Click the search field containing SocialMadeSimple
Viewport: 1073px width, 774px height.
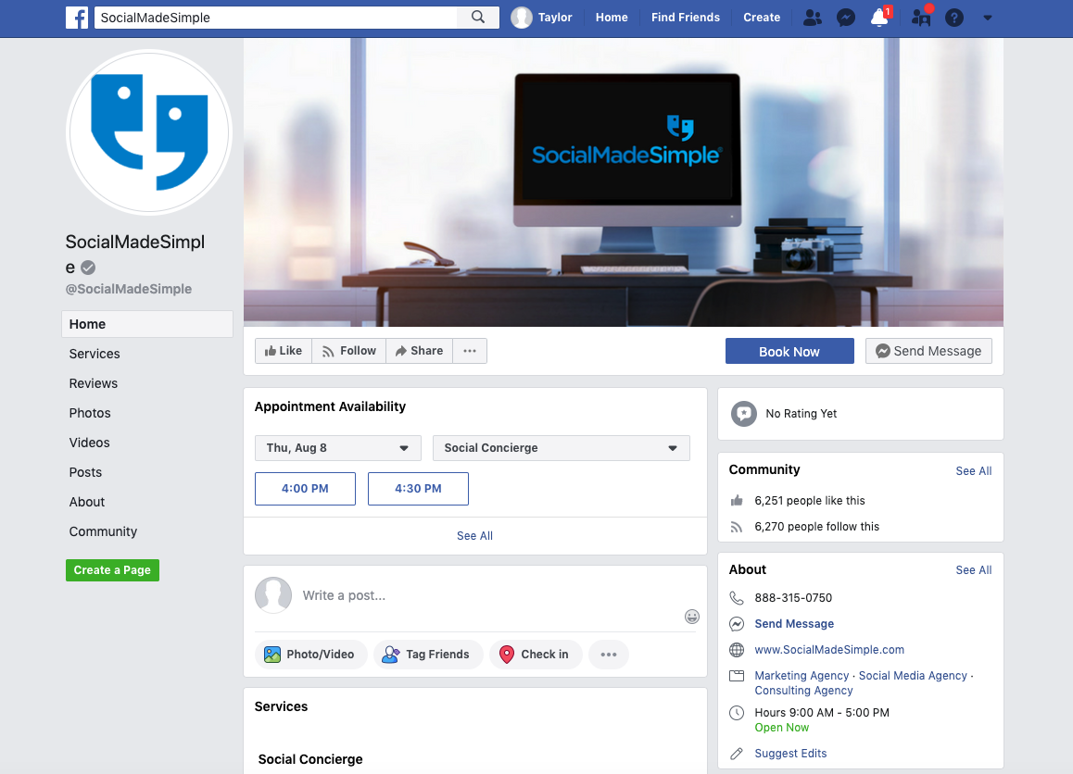point(275,17)
